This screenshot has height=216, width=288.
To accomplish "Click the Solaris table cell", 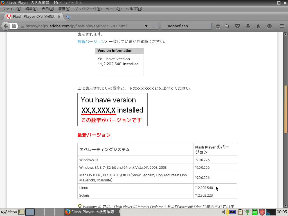I will [135, 195].
